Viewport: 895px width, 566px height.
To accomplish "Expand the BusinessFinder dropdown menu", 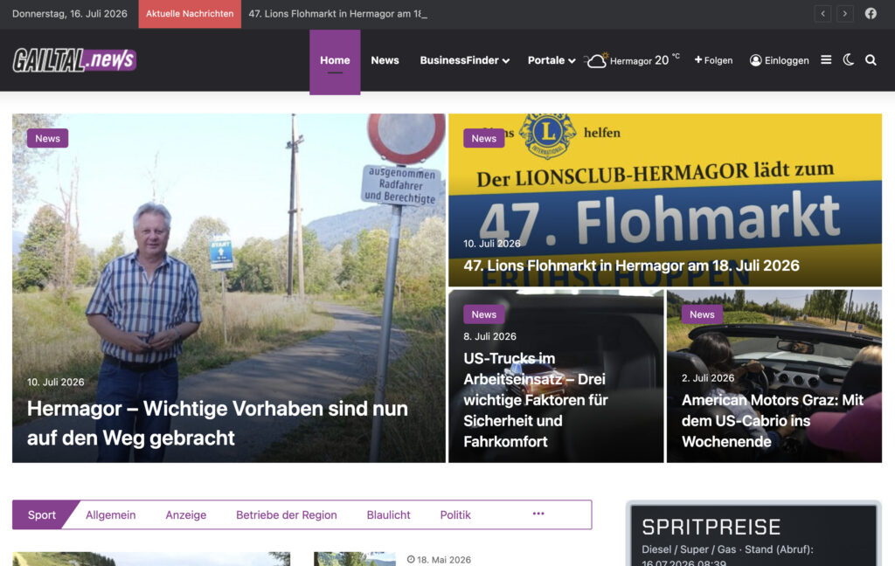I will 465,60.
